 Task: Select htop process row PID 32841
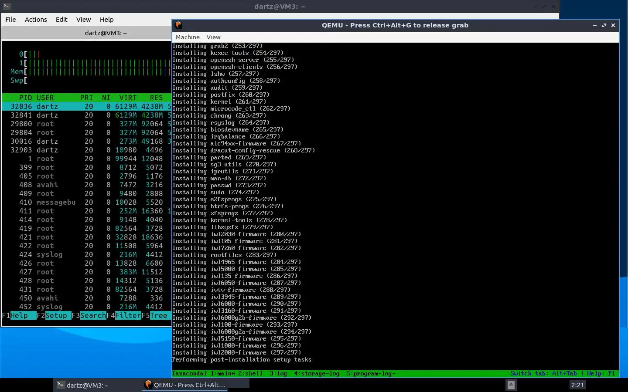click(87, 115)
